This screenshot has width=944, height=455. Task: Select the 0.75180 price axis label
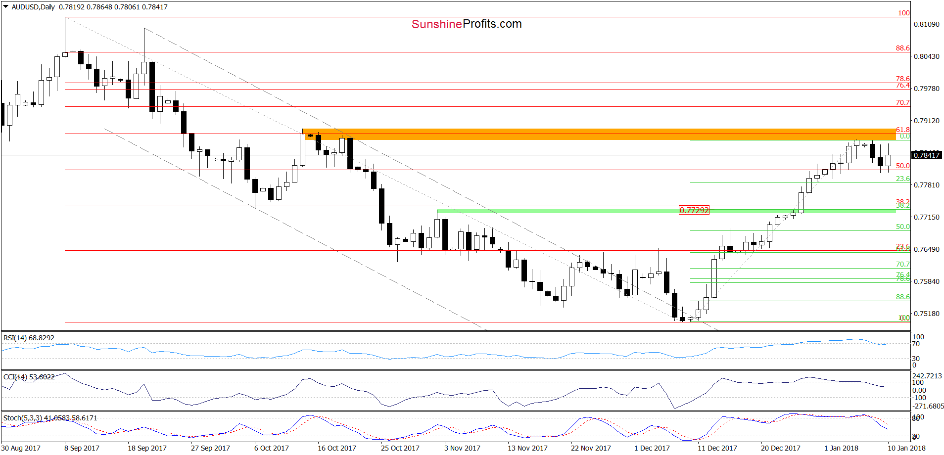point(926,314)
